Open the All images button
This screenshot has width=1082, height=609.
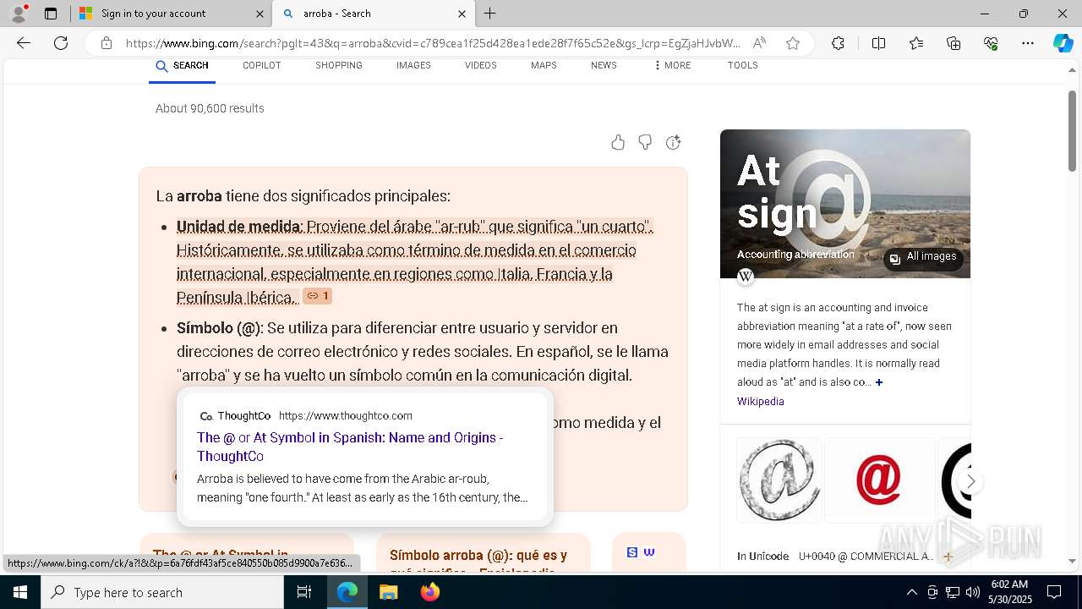[923, 257]
